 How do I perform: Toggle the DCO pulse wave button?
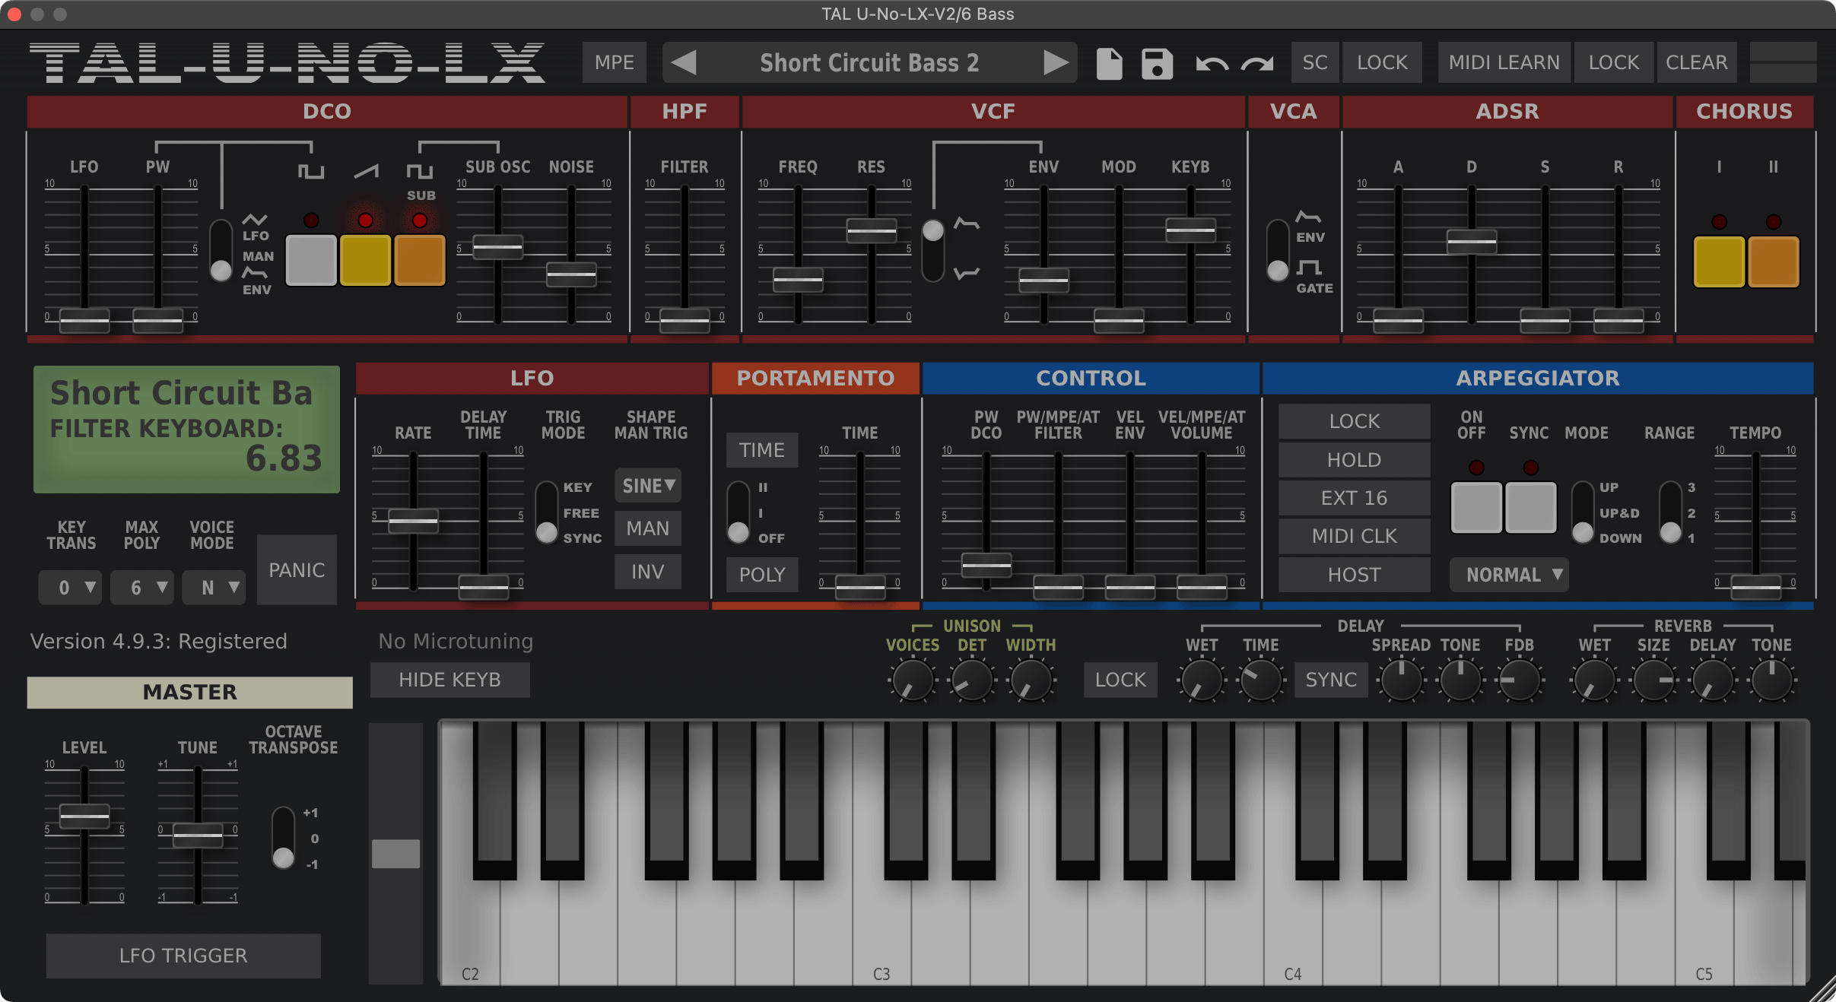[x=311, y=260]
